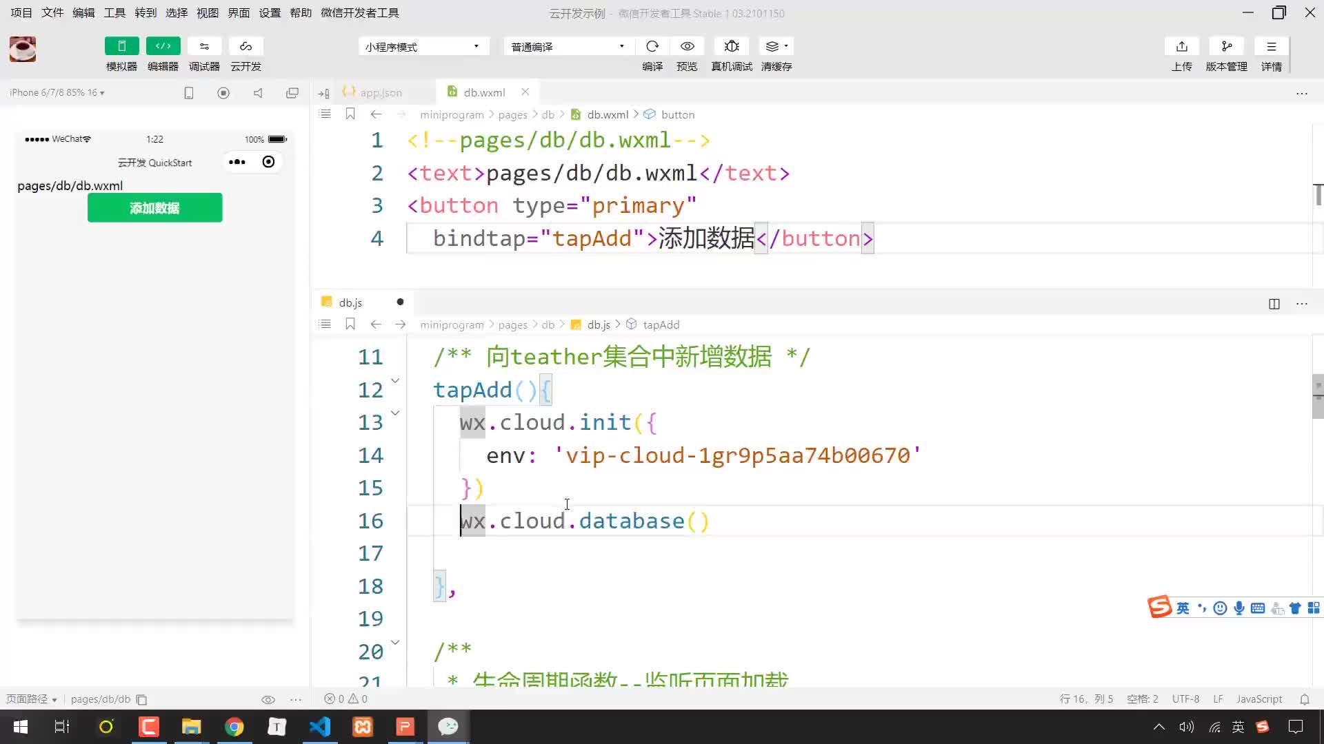The height and width of the screenshot is (744, 1324).
Task: Select the db.js editor tab
Action: 350,302
